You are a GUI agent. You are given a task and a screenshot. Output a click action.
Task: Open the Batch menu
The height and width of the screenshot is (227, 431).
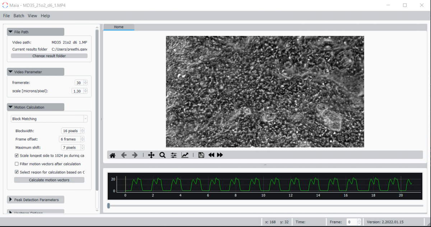click(x=19, y=16)
